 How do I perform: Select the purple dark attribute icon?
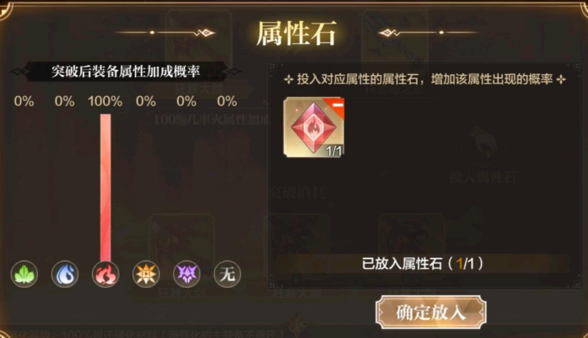coord(187,274)
